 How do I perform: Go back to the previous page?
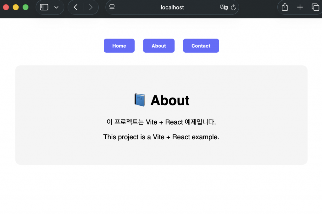[x=75, y=7]
